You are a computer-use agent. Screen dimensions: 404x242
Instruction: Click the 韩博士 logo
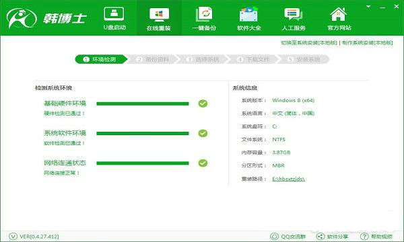tap(46, 18)
